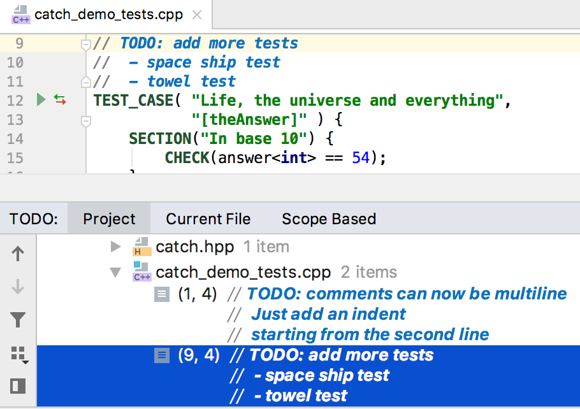Switch to the Current File tab
This screenshot has width=580, height=409.
(208, 219)
